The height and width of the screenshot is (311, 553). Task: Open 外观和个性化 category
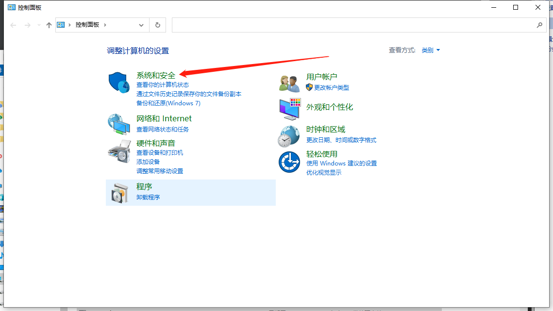329,107
